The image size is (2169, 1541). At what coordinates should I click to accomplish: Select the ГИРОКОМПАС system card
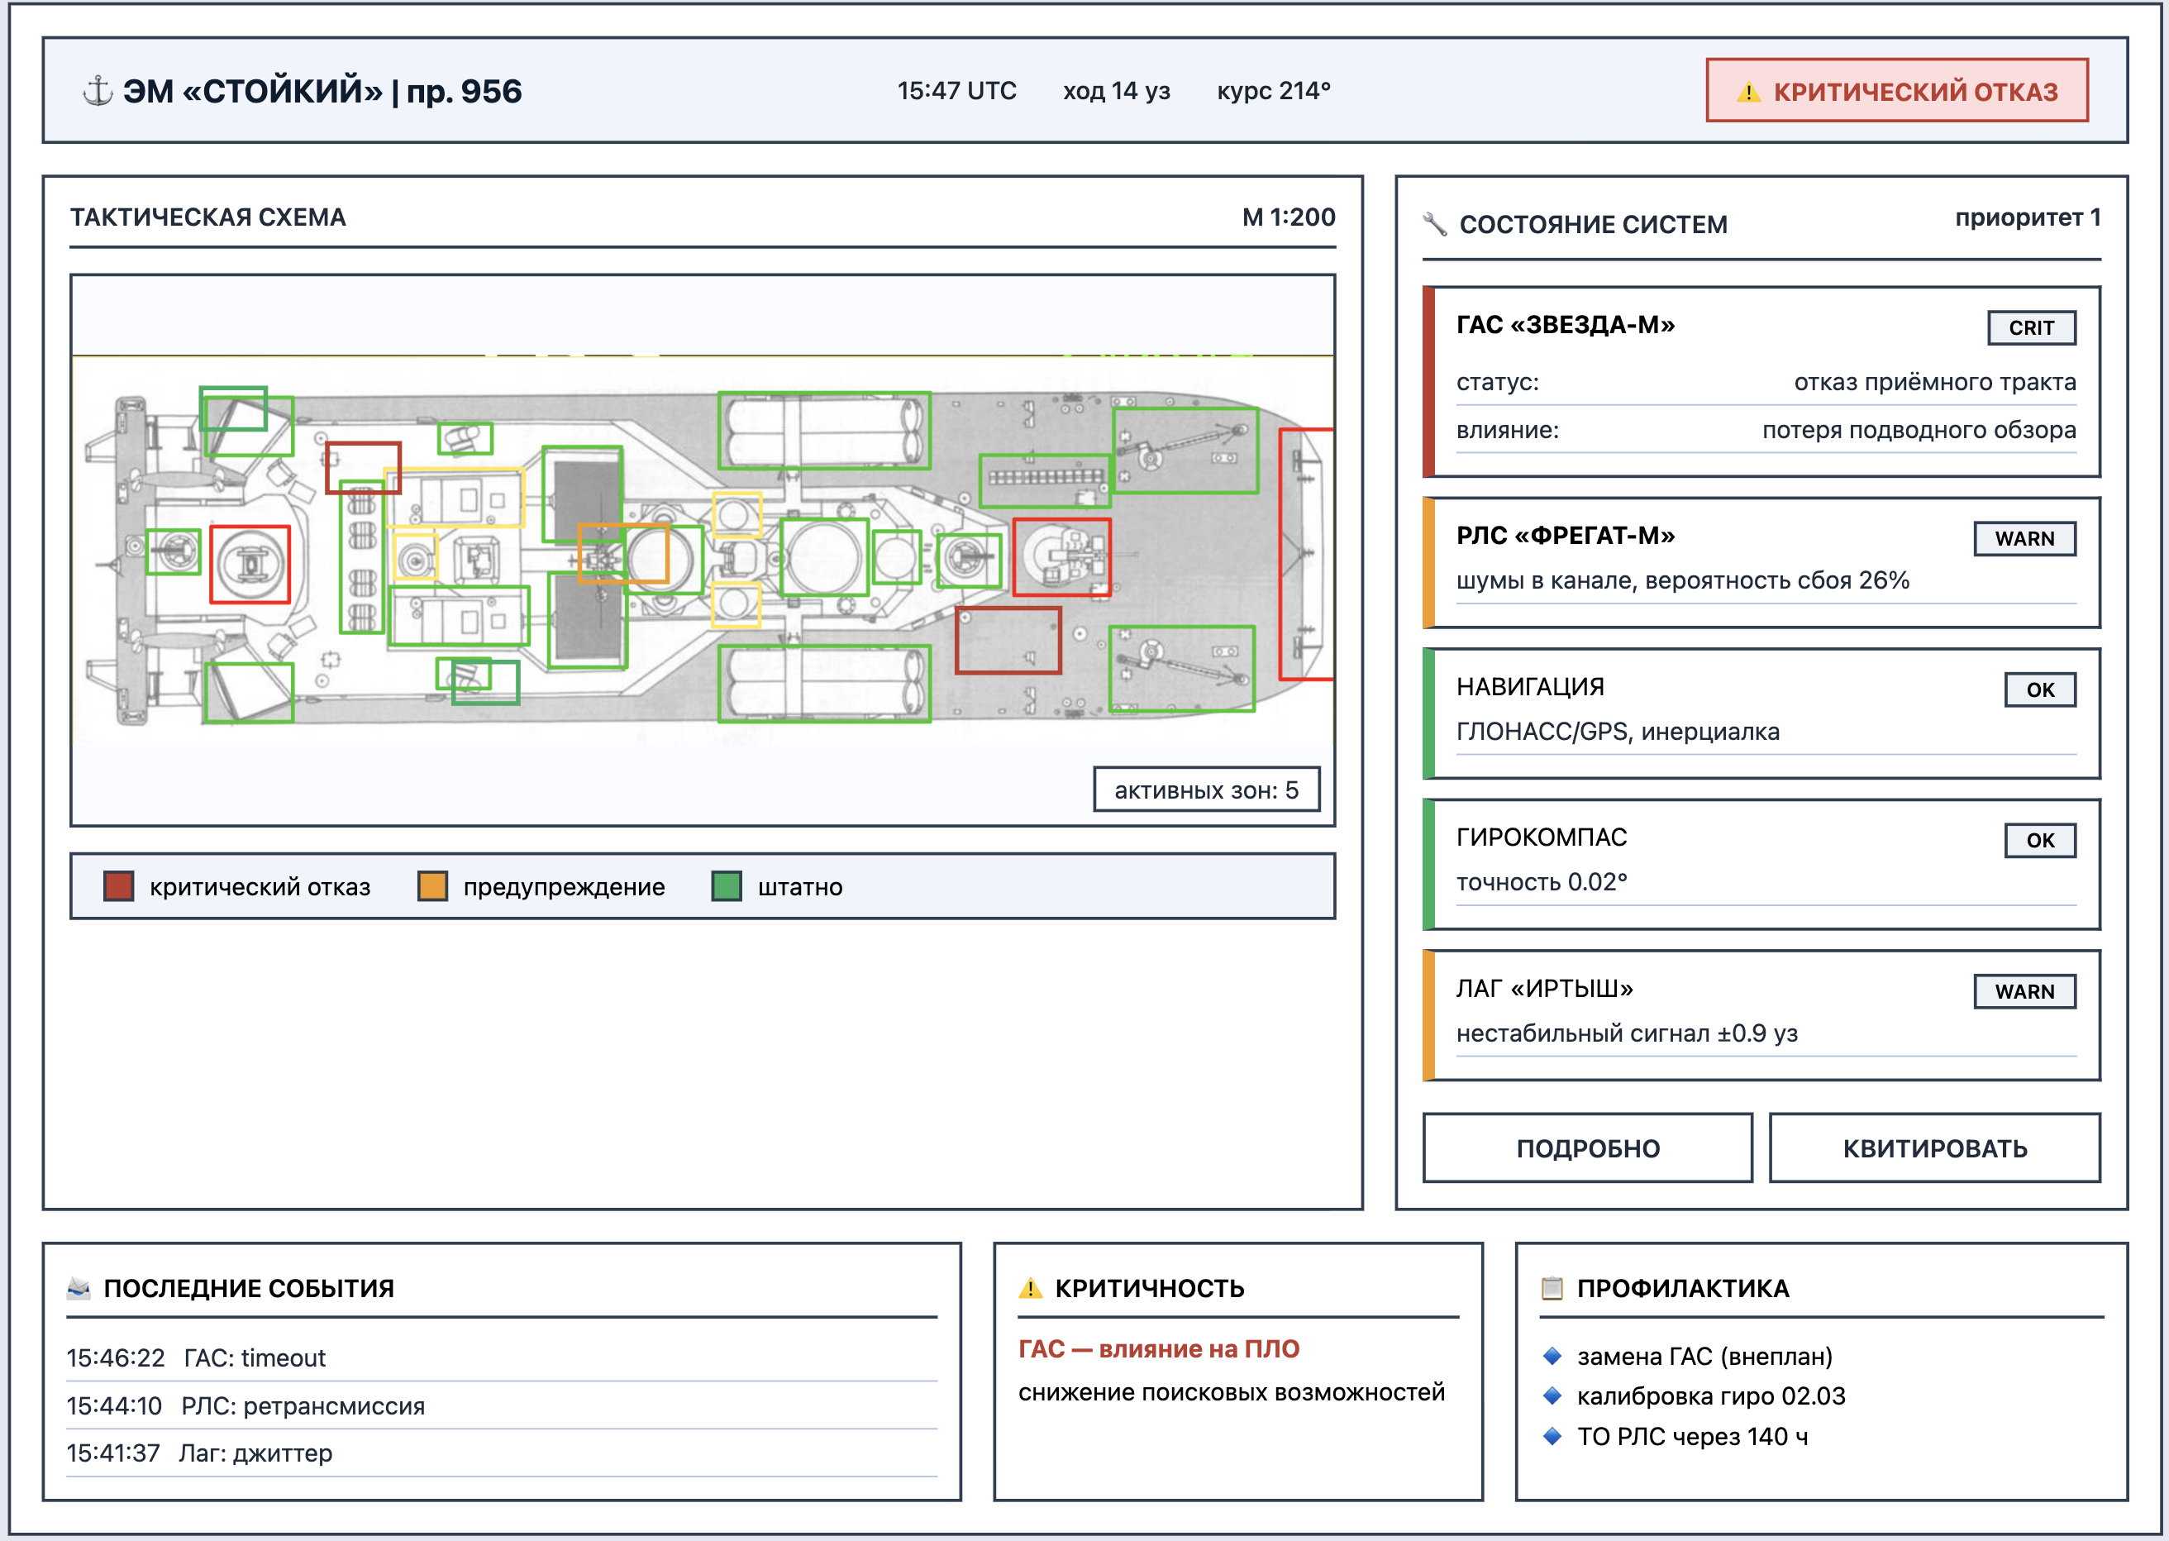[x=1761, y=863]
